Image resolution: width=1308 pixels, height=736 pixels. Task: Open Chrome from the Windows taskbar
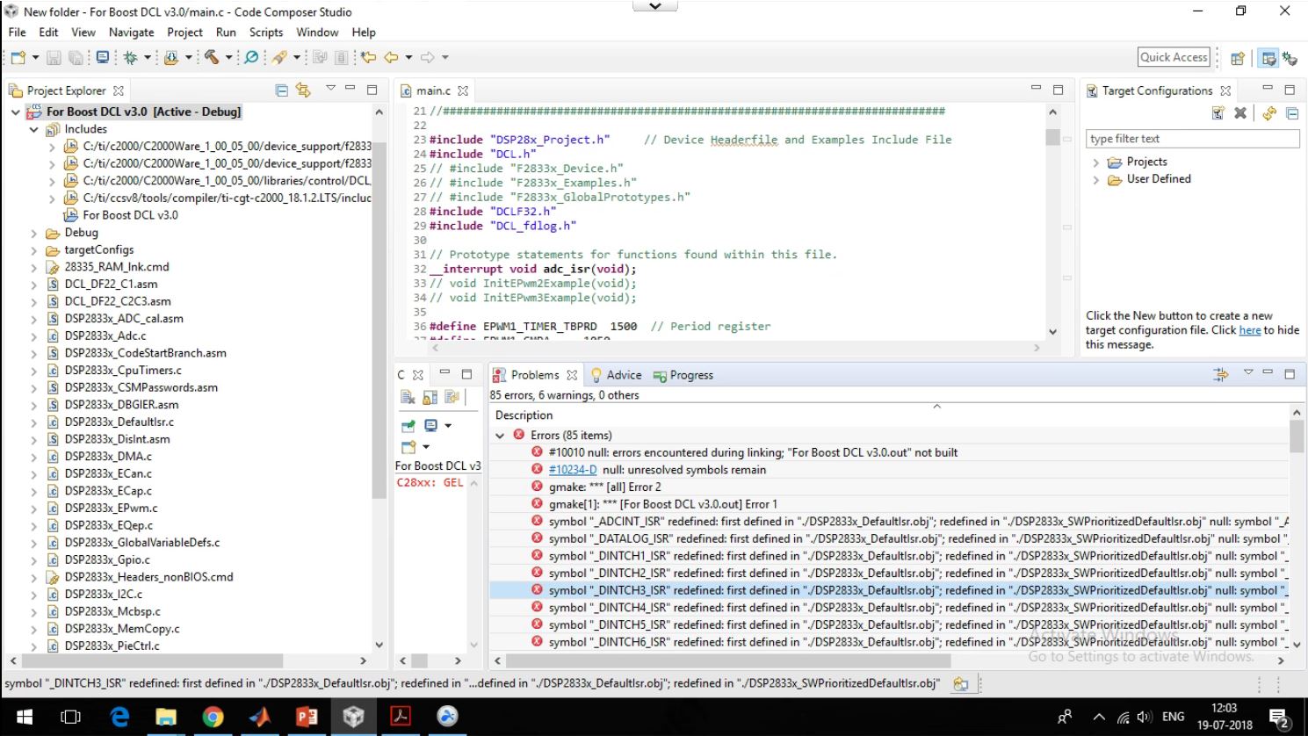[213, 717]
